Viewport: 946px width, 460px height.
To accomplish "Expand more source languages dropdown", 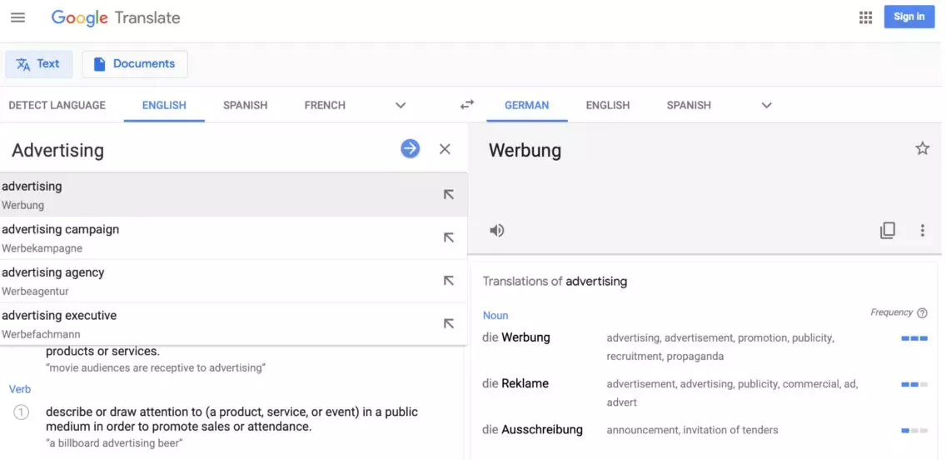I will pos(401,106).
